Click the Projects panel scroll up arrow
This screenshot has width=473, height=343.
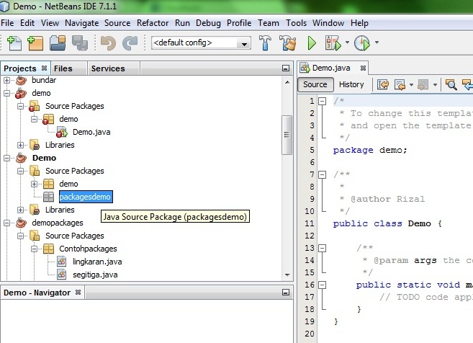point(287,82)
